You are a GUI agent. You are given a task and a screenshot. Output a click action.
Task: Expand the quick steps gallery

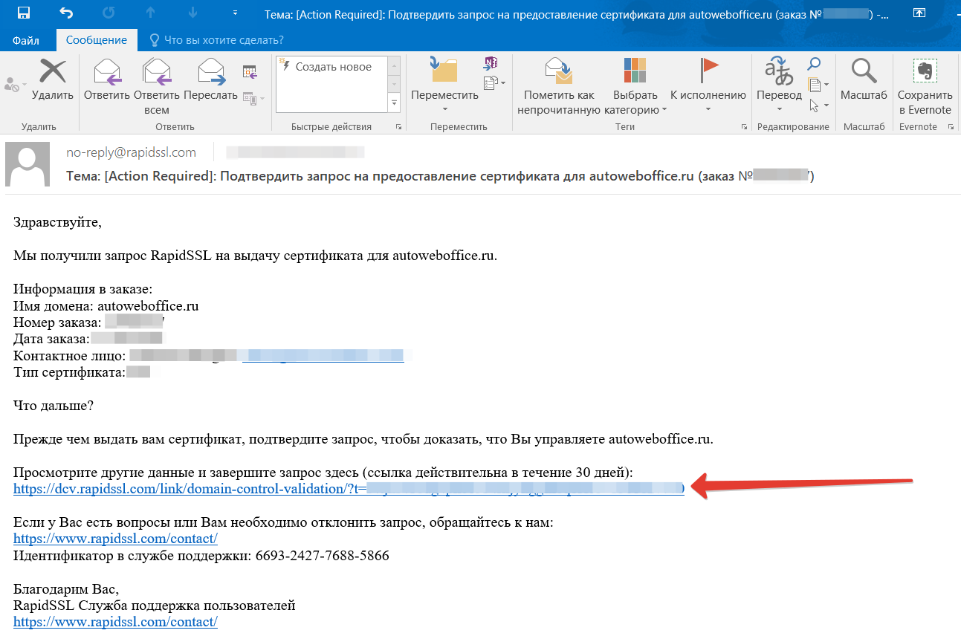point(394,103)
